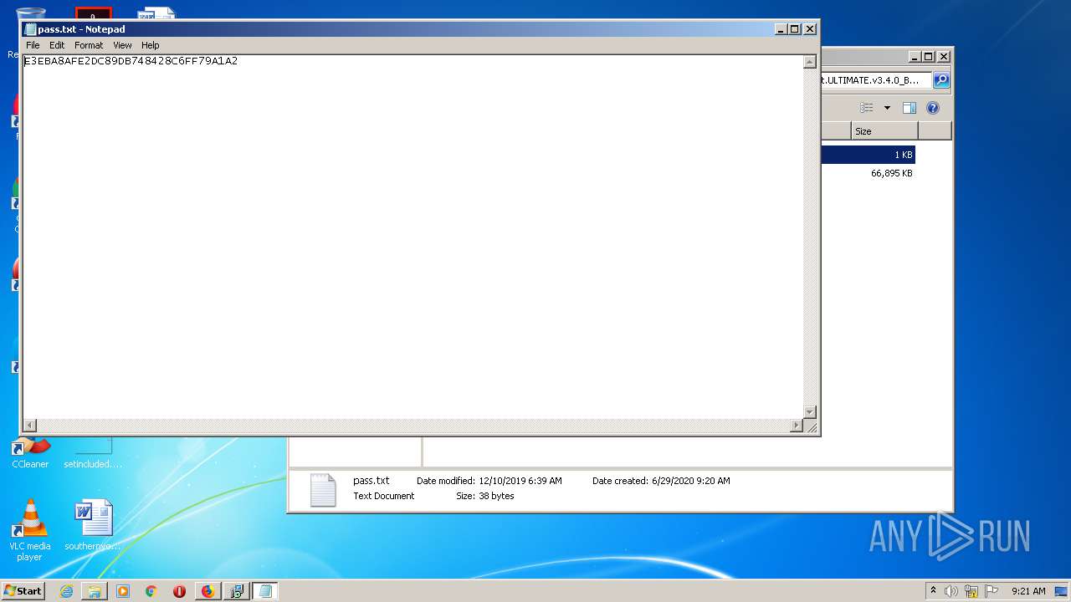The image size is (1071, 602).
Task: Open the volume speaker tray icon
Action: [x=951, y=591]
